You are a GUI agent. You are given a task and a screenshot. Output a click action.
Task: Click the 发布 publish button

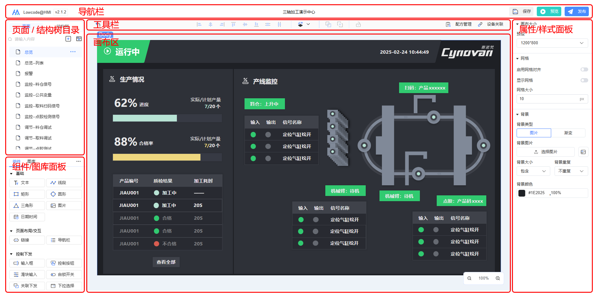[577, 12]
